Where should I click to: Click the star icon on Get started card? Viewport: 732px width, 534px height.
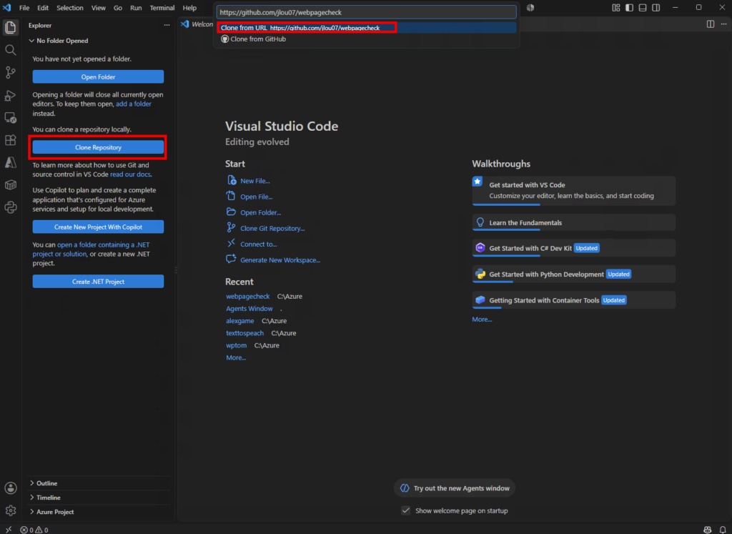[x=477, y=182]
